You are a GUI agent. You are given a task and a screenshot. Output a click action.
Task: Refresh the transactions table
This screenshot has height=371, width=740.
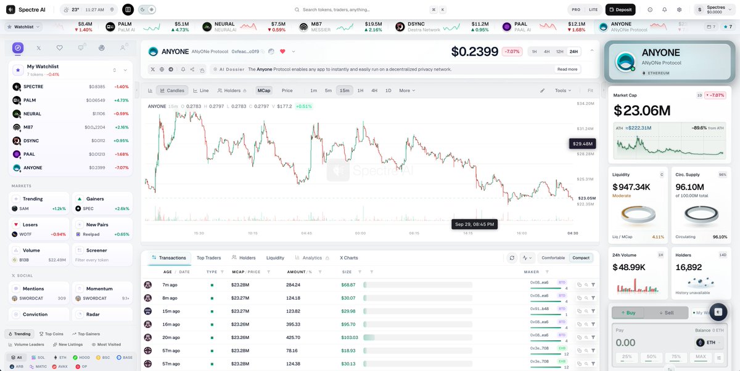click(512, 258)
